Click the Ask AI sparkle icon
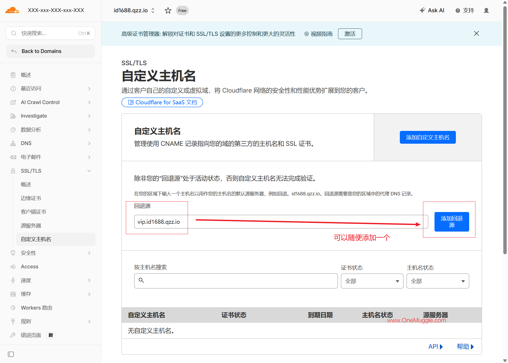The width and height of the screenshot is (508, 363). coord(422,10)
